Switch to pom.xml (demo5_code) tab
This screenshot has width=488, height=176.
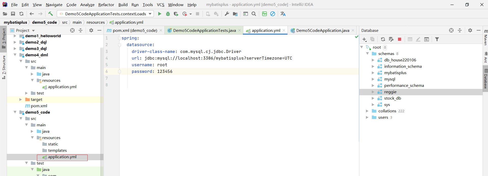click(x=134, y=30)
